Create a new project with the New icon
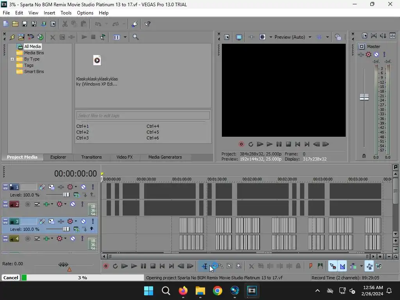This screenshot has height=300, width=400. [5, 24]
